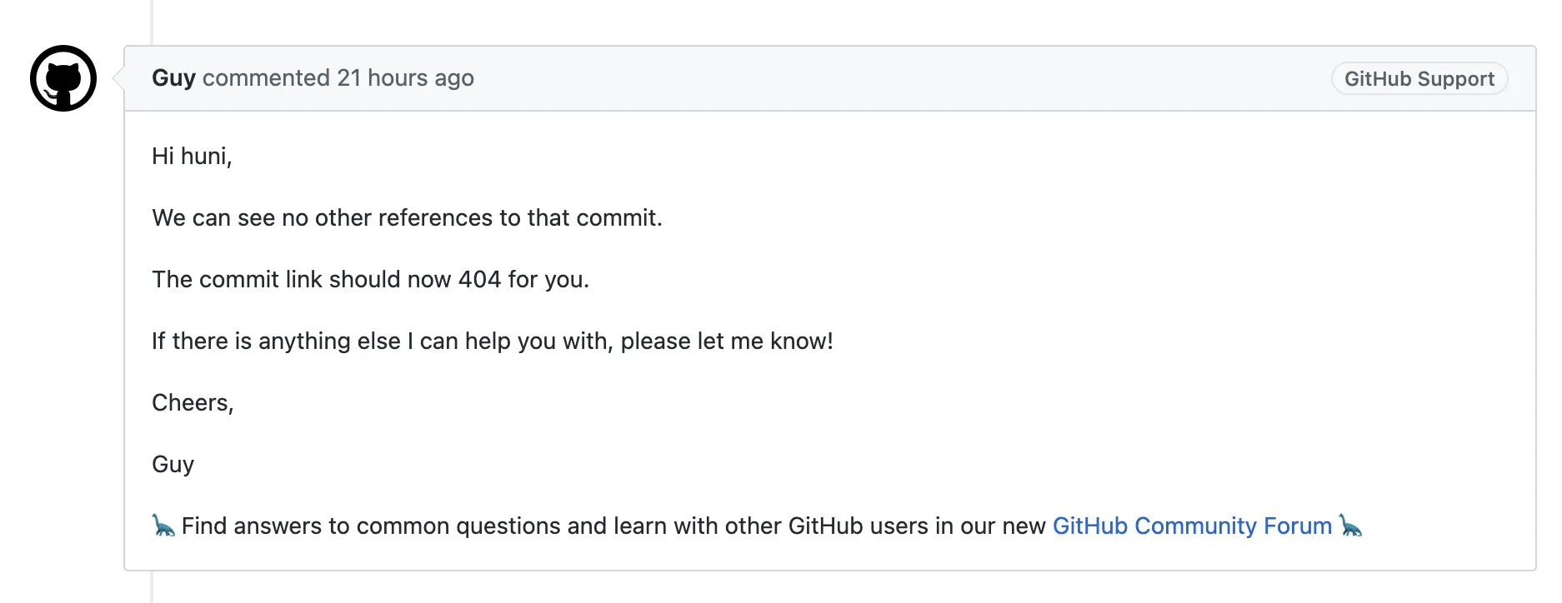Click the "Hi huni," greeting line
This screenshot has height=603, width=1562.
coord(192,156)
